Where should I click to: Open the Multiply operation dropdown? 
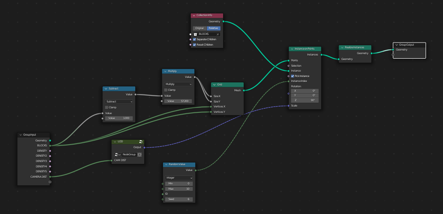(178, 84)
